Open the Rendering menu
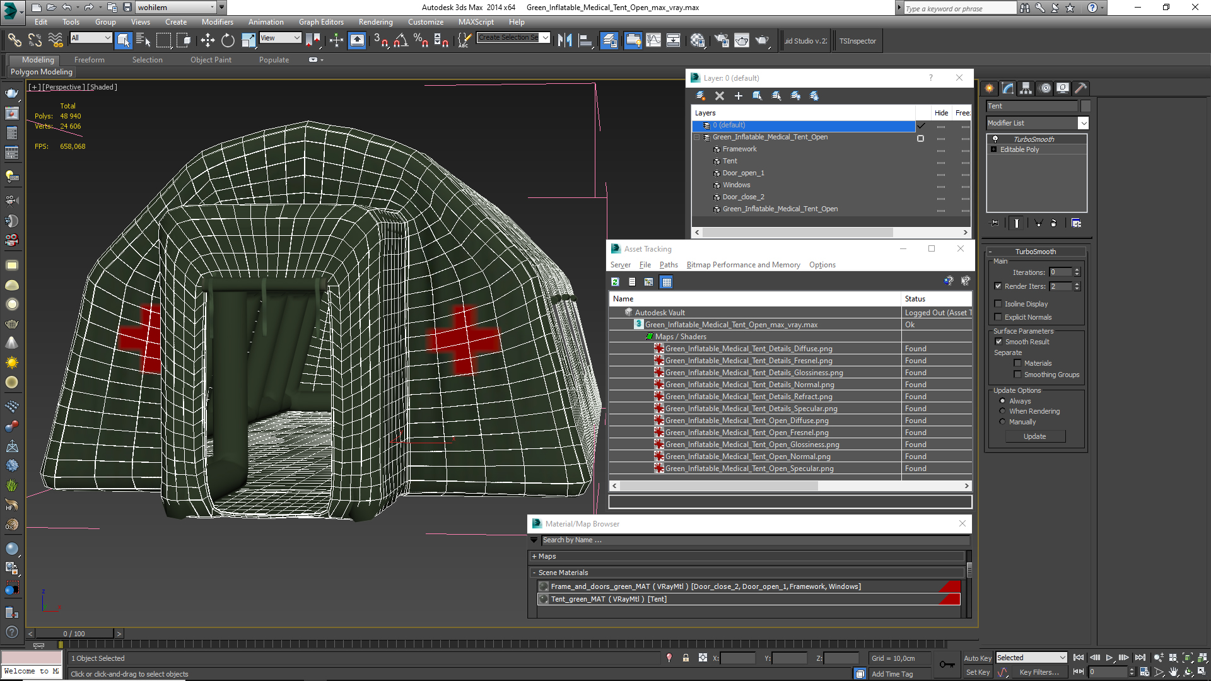The width and height of the screenshot is (1211, 681). pyautogui.click(x=375, y=22)
